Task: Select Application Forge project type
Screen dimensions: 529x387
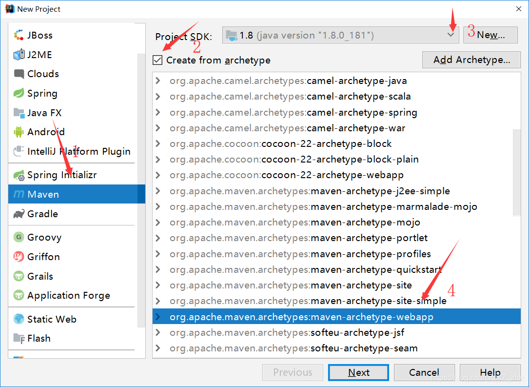Action: coord(73,295)
